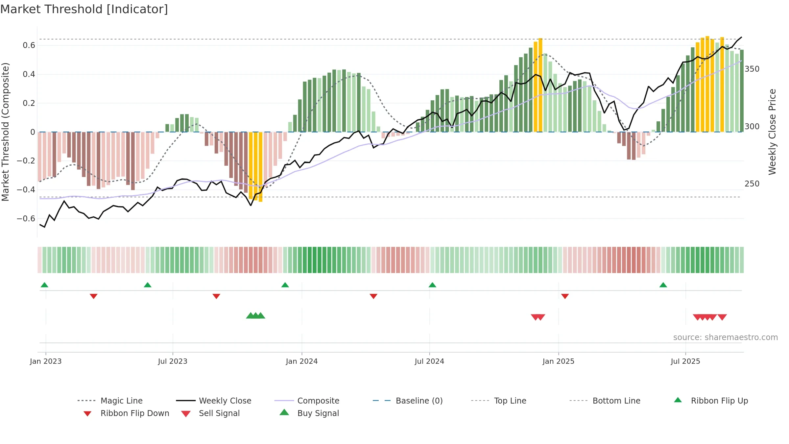Click the −0.2 left axis tick
789x444 pixels.
26,161
